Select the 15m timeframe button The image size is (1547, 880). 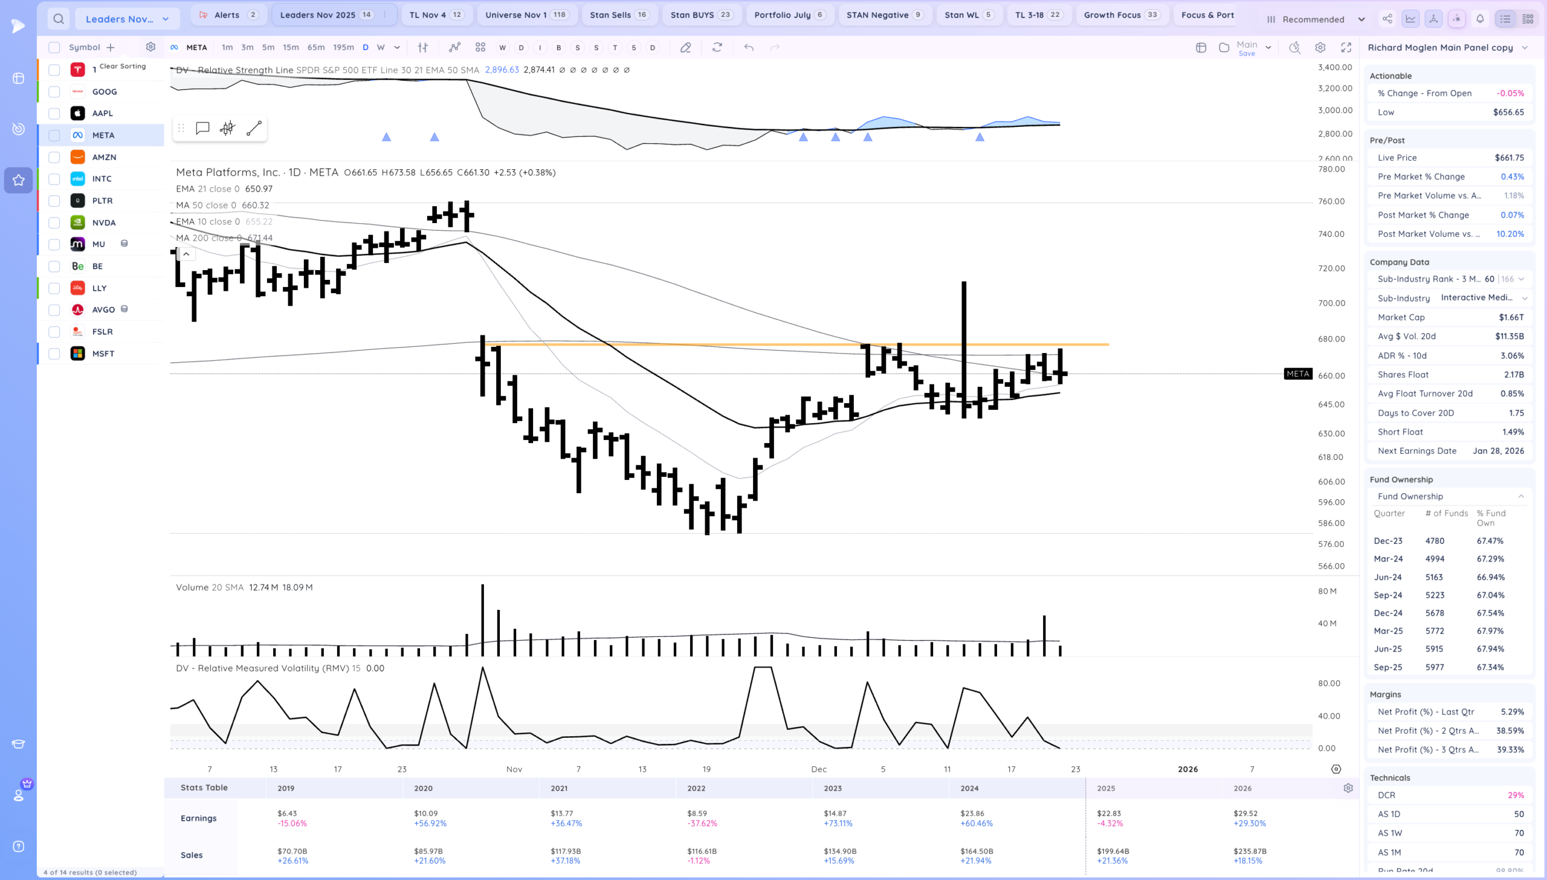coord(291,47)
